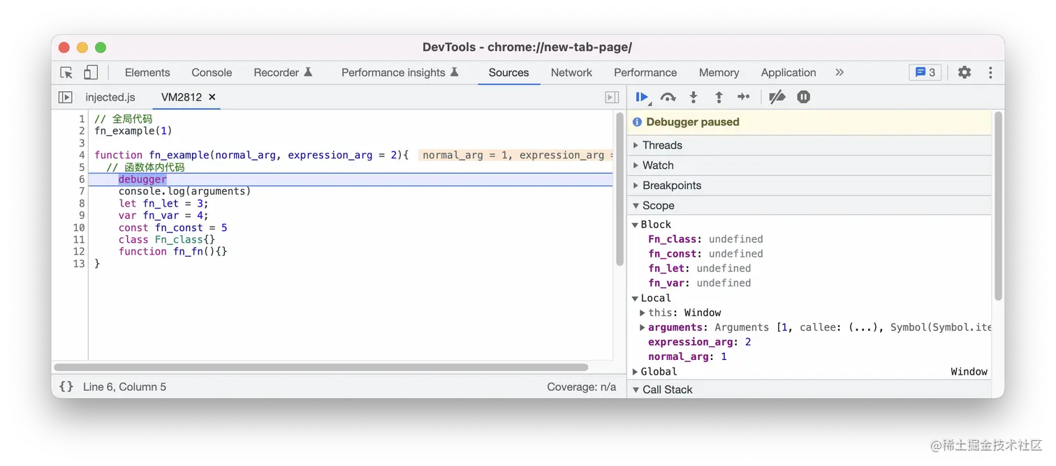Click the macOS yellow minimize button
The width and height of the screenshot is (1056, 466).
[82, 47]
